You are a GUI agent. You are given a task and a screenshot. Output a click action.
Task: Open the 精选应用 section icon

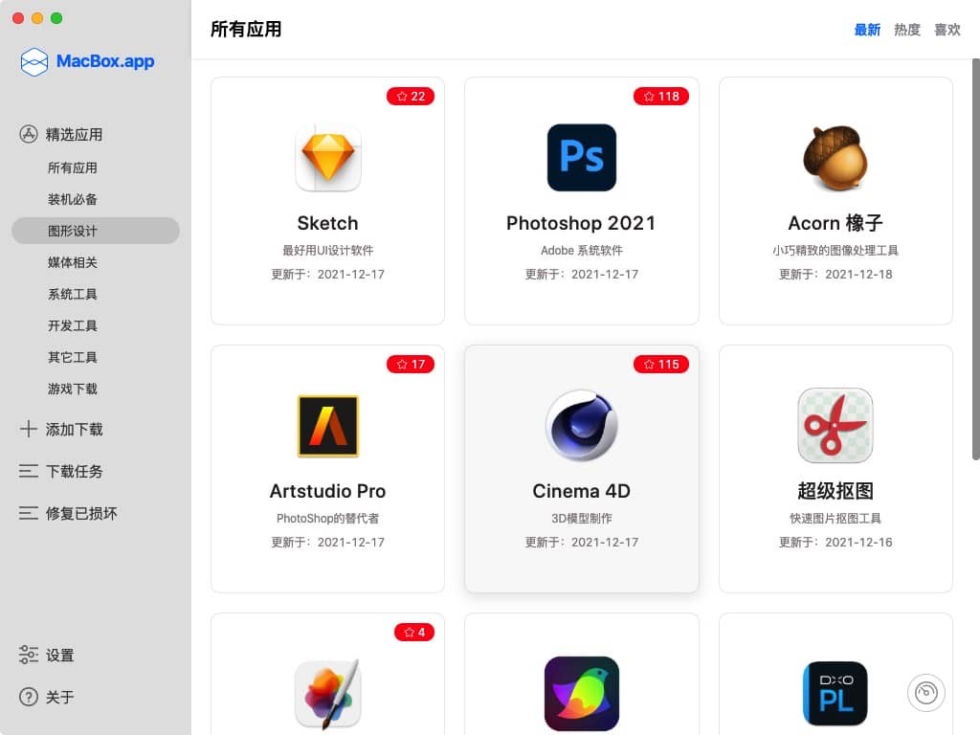point(29,134)
